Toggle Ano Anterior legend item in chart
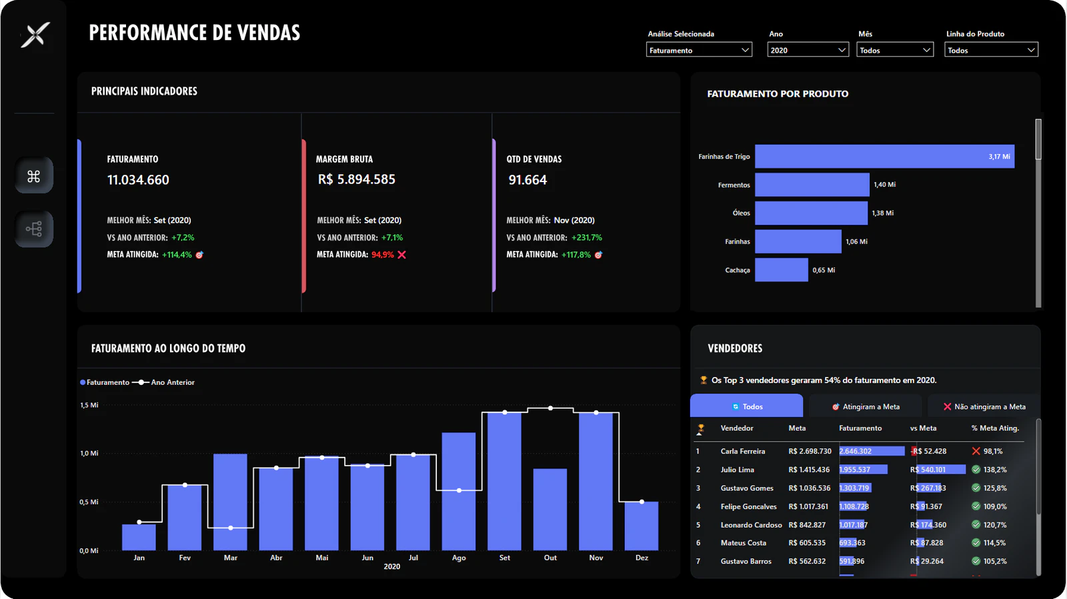1067x599 pixels. pyautogui.click(x=163, y=382)
